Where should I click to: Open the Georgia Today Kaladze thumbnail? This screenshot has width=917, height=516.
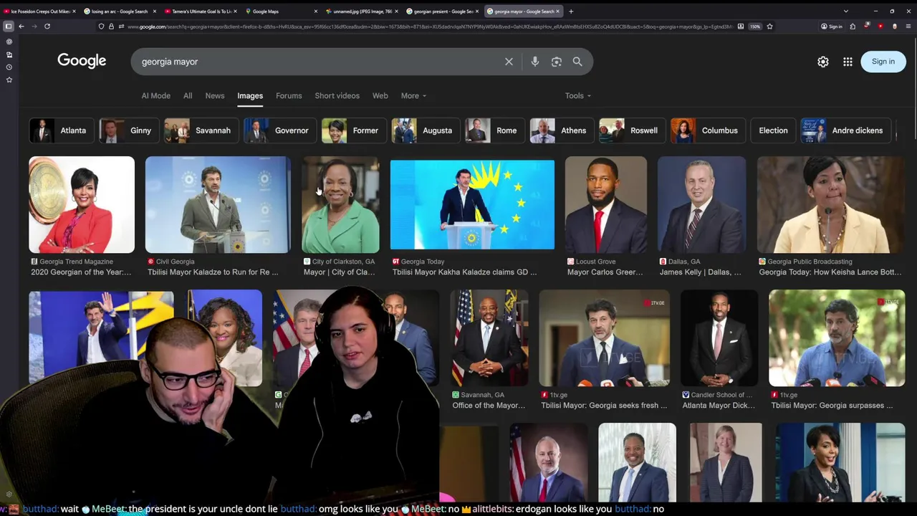pyautogui.click(x=472, y=204)
